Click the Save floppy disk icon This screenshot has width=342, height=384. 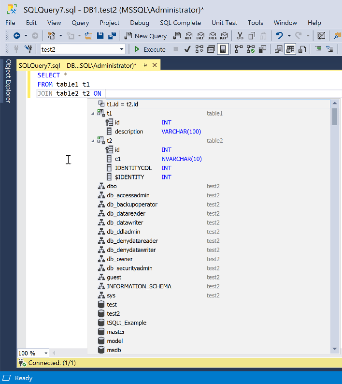(100, 36)
